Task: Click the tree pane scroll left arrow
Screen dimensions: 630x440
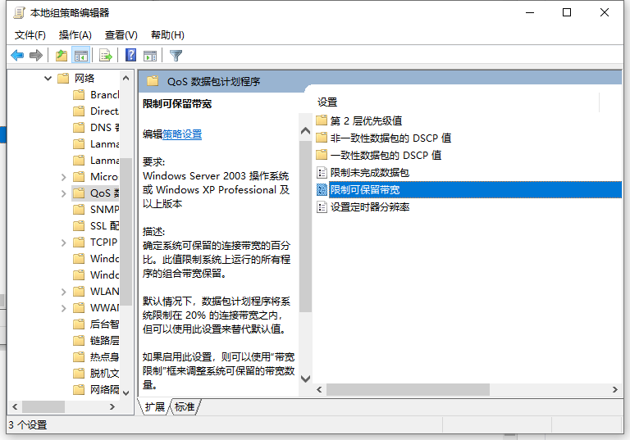Action: pos(15,406)
